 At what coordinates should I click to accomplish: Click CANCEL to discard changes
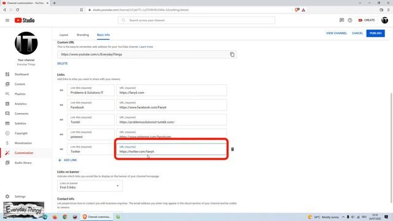[x=357, y=33]
